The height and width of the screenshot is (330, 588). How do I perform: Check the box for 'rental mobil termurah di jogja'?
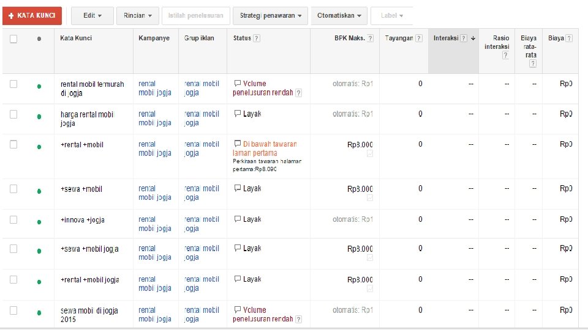pyautogui.click(x=13, y=84)
